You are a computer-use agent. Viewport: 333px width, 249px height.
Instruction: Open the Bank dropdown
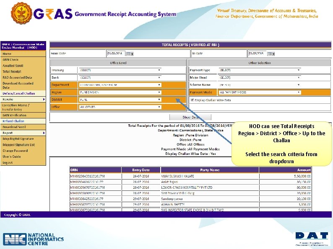click(120, 77)
